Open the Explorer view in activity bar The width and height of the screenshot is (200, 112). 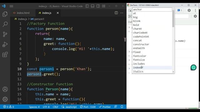(5, 14)
